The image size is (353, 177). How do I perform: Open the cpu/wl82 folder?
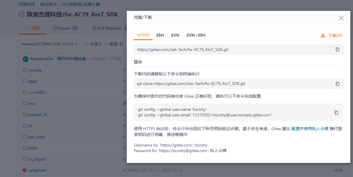click(x=36, y=92)
